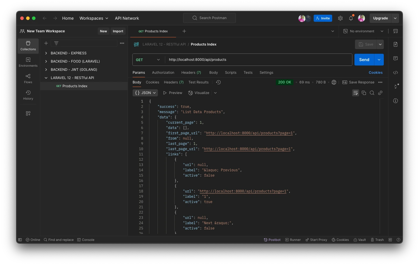Switch to the Settings tab
This screenshot has width=419, height=265.
coord(266,73)
